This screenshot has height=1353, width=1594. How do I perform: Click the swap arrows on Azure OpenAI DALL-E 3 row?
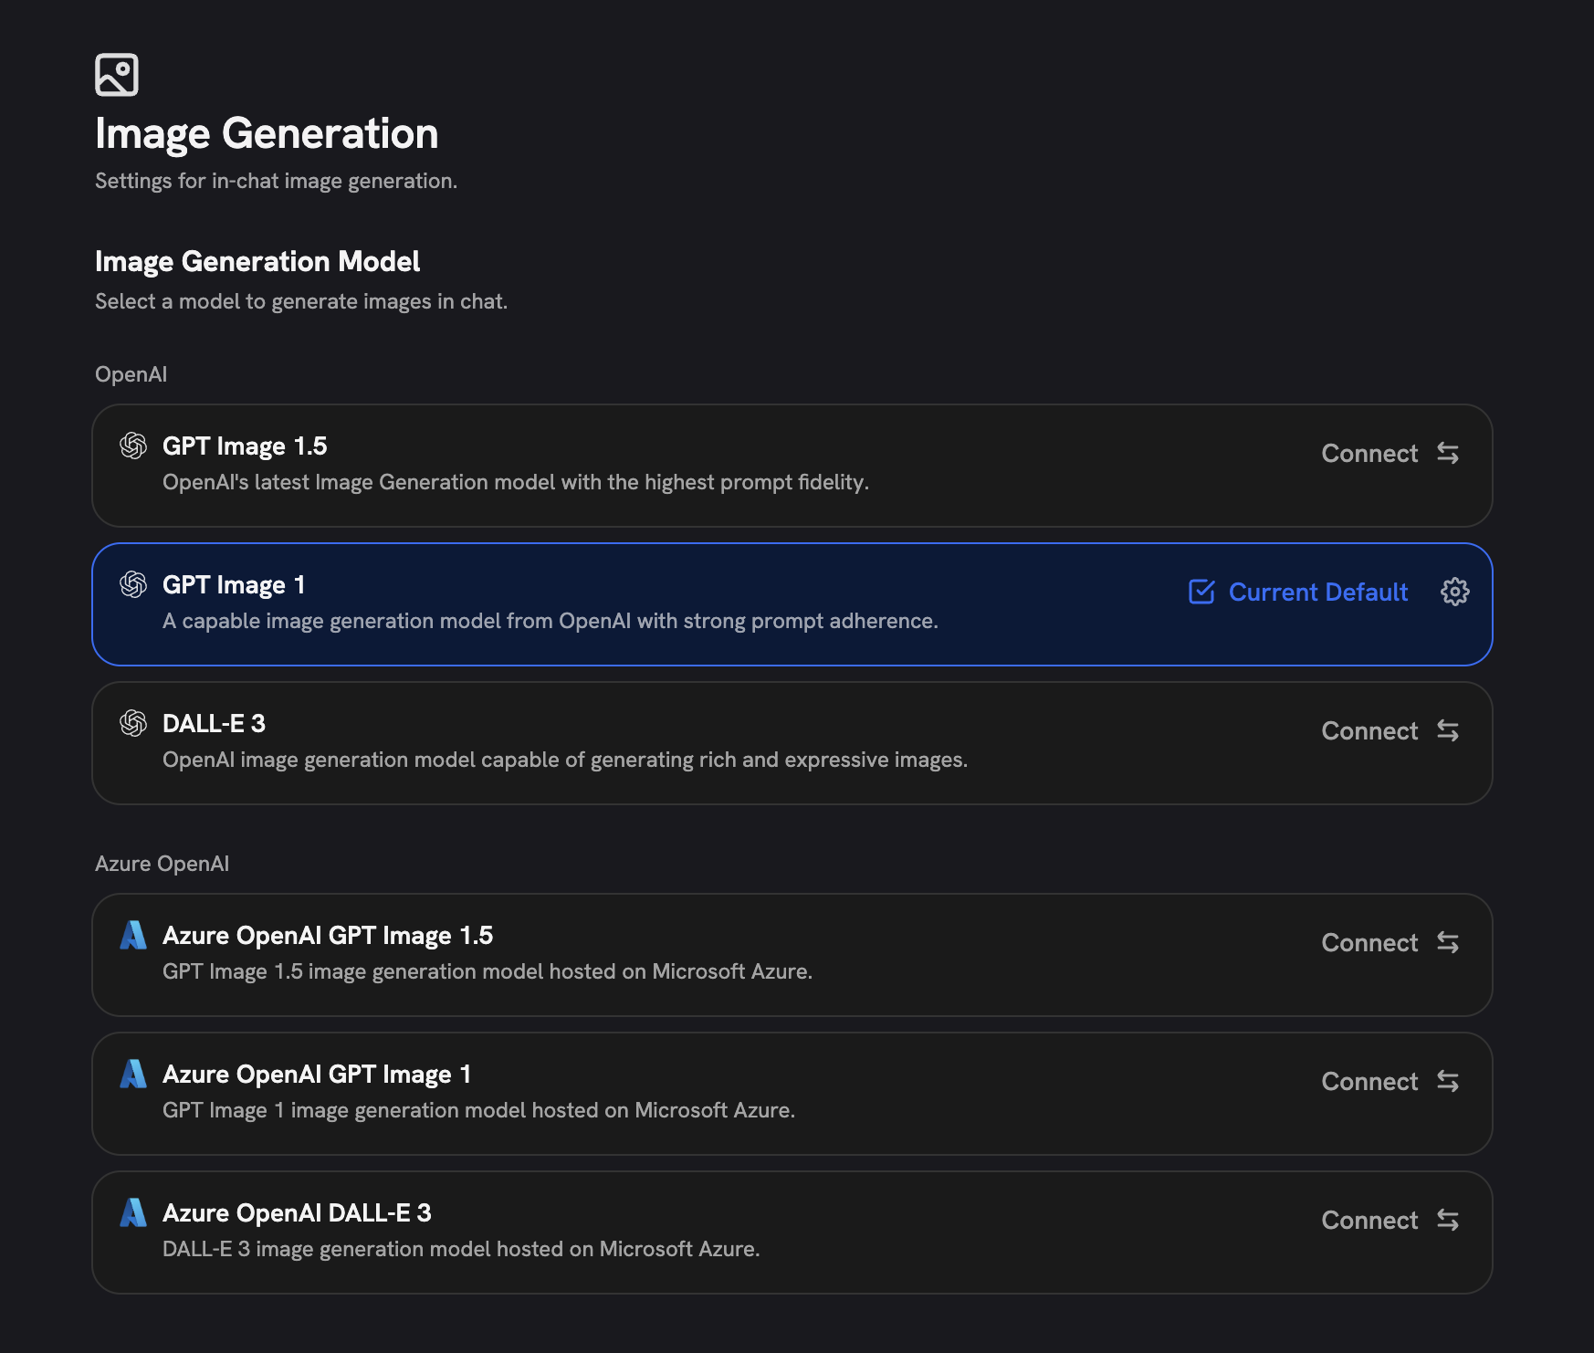1446,1220
